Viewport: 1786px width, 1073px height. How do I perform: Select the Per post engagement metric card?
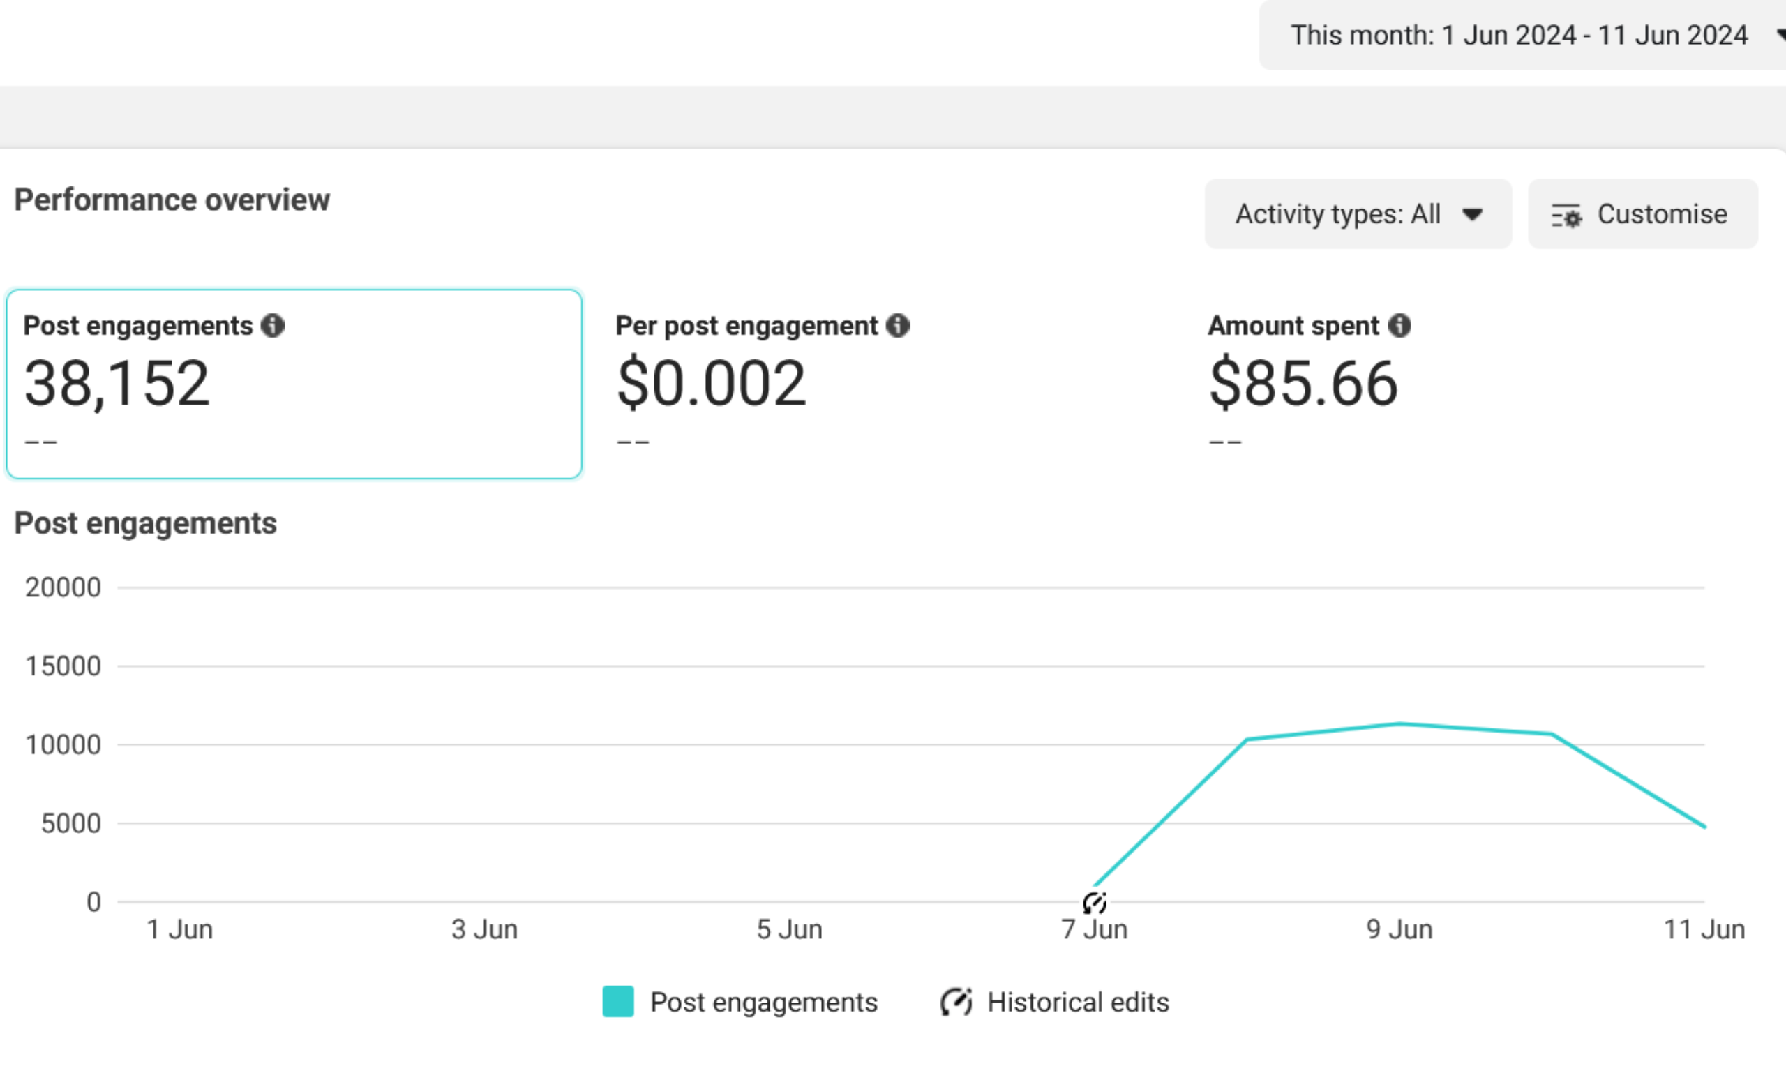[886, 384]
